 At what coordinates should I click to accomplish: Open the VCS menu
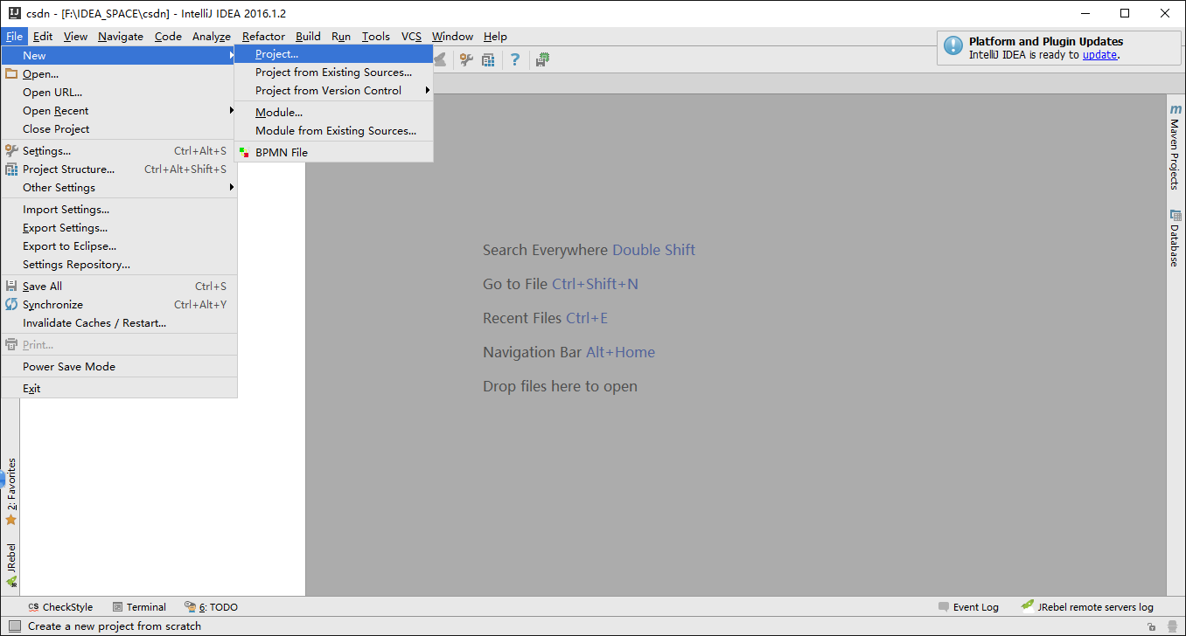411,37
